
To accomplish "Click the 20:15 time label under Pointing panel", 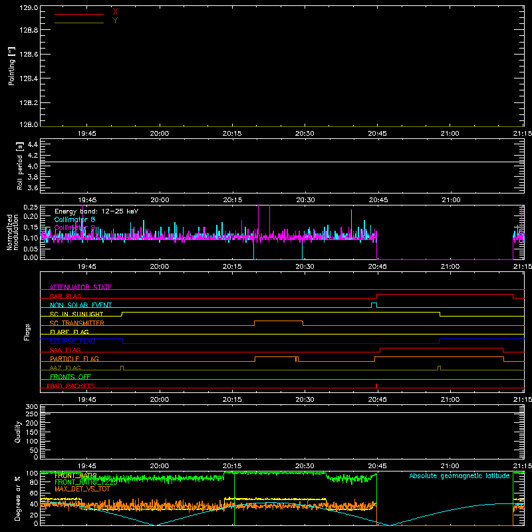I will click(232, 134).
